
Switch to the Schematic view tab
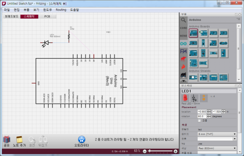(29, 16)
